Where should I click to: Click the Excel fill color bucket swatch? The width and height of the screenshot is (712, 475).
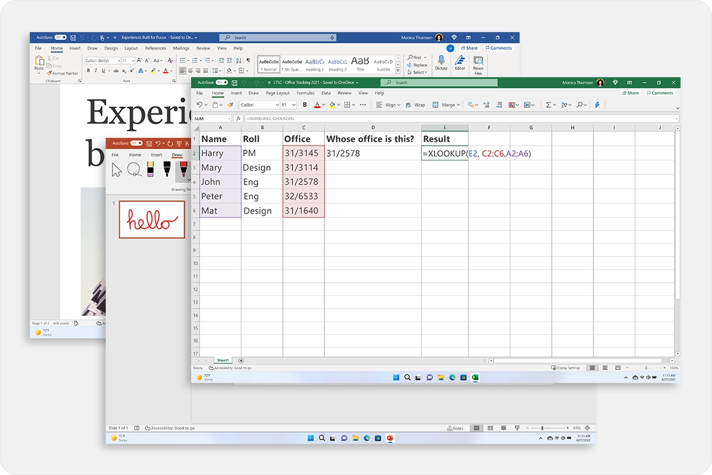coord(333,104)
